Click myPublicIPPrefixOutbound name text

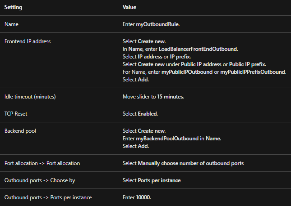(253, 72)
